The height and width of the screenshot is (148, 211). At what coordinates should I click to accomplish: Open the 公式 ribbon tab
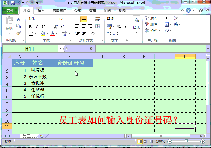pos(78,11)
